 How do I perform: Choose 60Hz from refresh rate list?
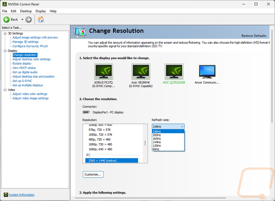(x=168, y=149)
